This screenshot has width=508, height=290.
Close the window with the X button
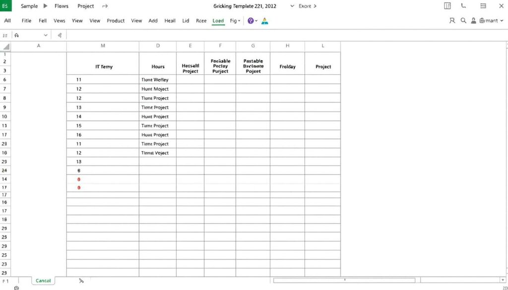[x=501, y=6]
